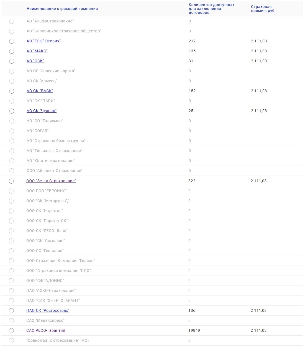Select the АО "ГСК "Югория" radio button
This screenshot has height=347, width=305.
point(12,41)
